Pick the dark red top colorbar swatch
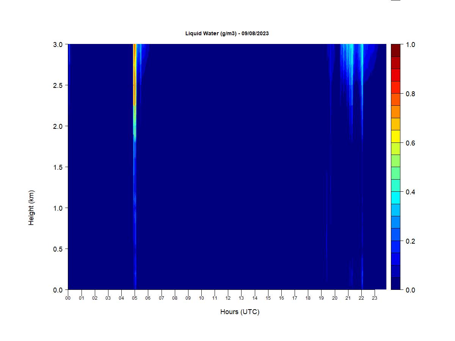This screenshot has width=455, height=341. click(x=395, y=50)
